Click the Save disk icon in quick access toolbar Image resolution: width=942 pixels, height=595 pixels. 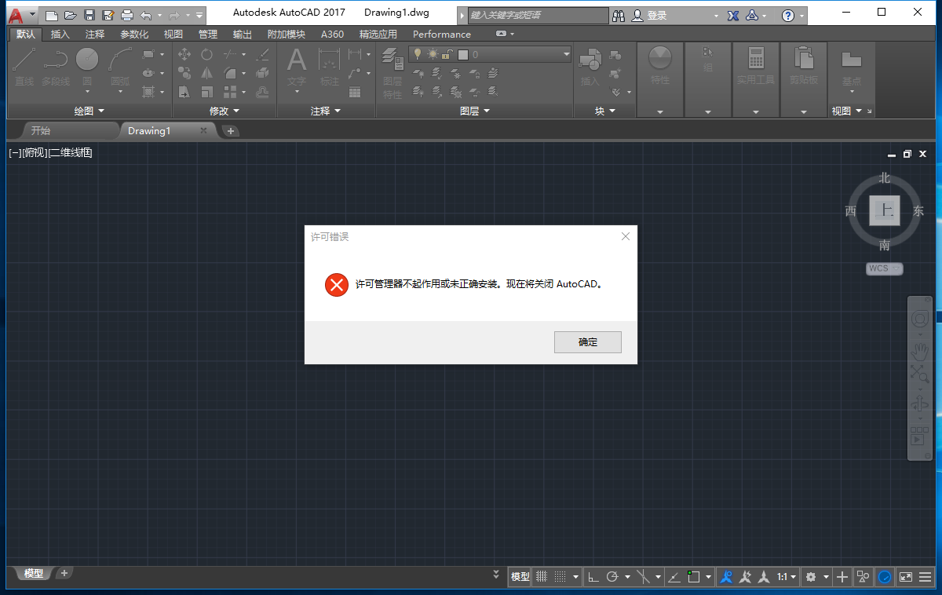pyautogui.click(x=89, y=15)
